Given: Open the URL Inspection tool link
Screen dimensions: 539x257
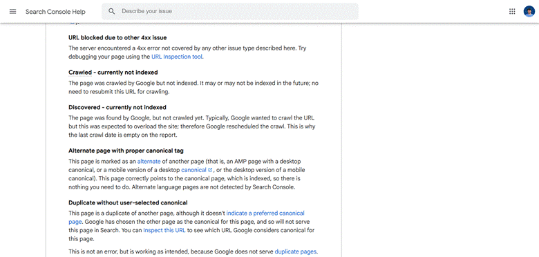Looking at the screenshot, I should pos(177,57).
